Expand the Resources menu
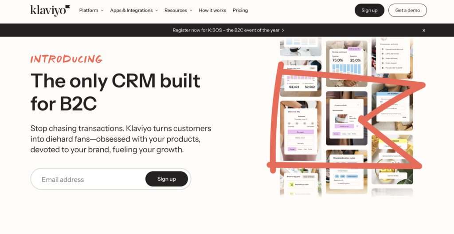The height and width of the screenshot is (234, 454). [x=178, y=11]
